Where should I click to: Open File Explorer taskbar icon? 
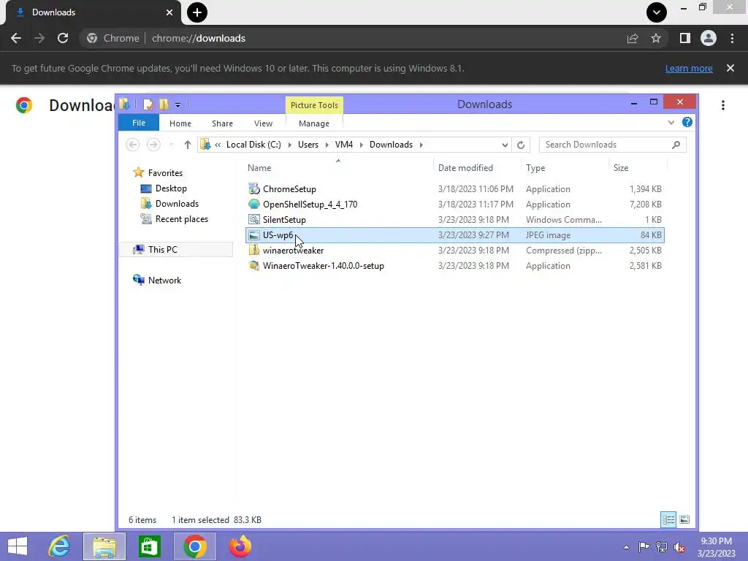(x=104, y=546)
